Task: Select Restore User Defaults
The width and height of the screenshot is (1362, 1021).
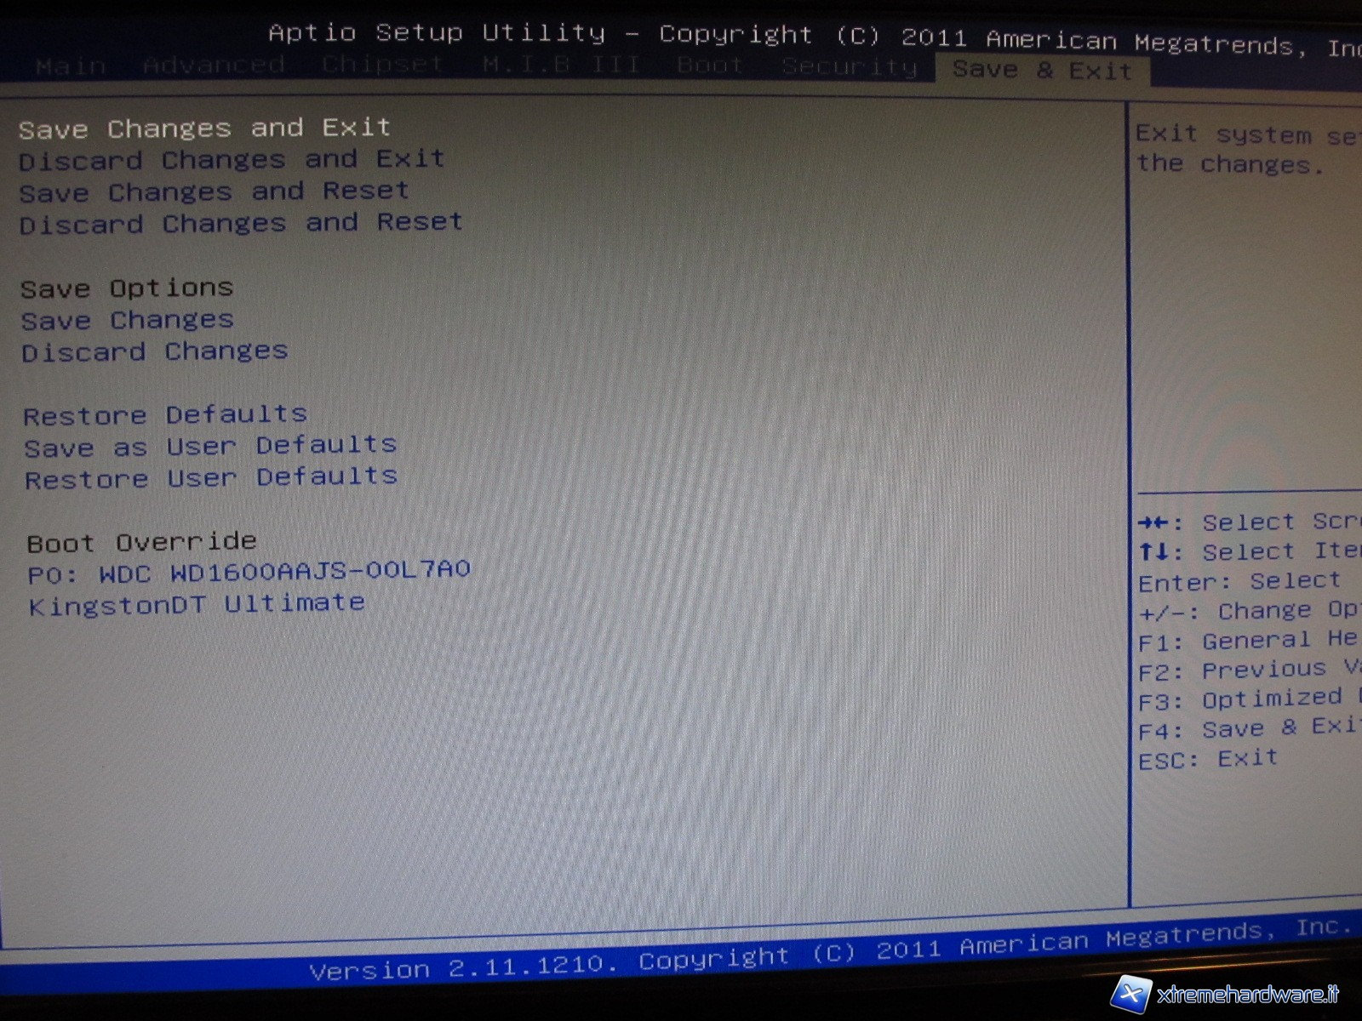Action: 211,477
